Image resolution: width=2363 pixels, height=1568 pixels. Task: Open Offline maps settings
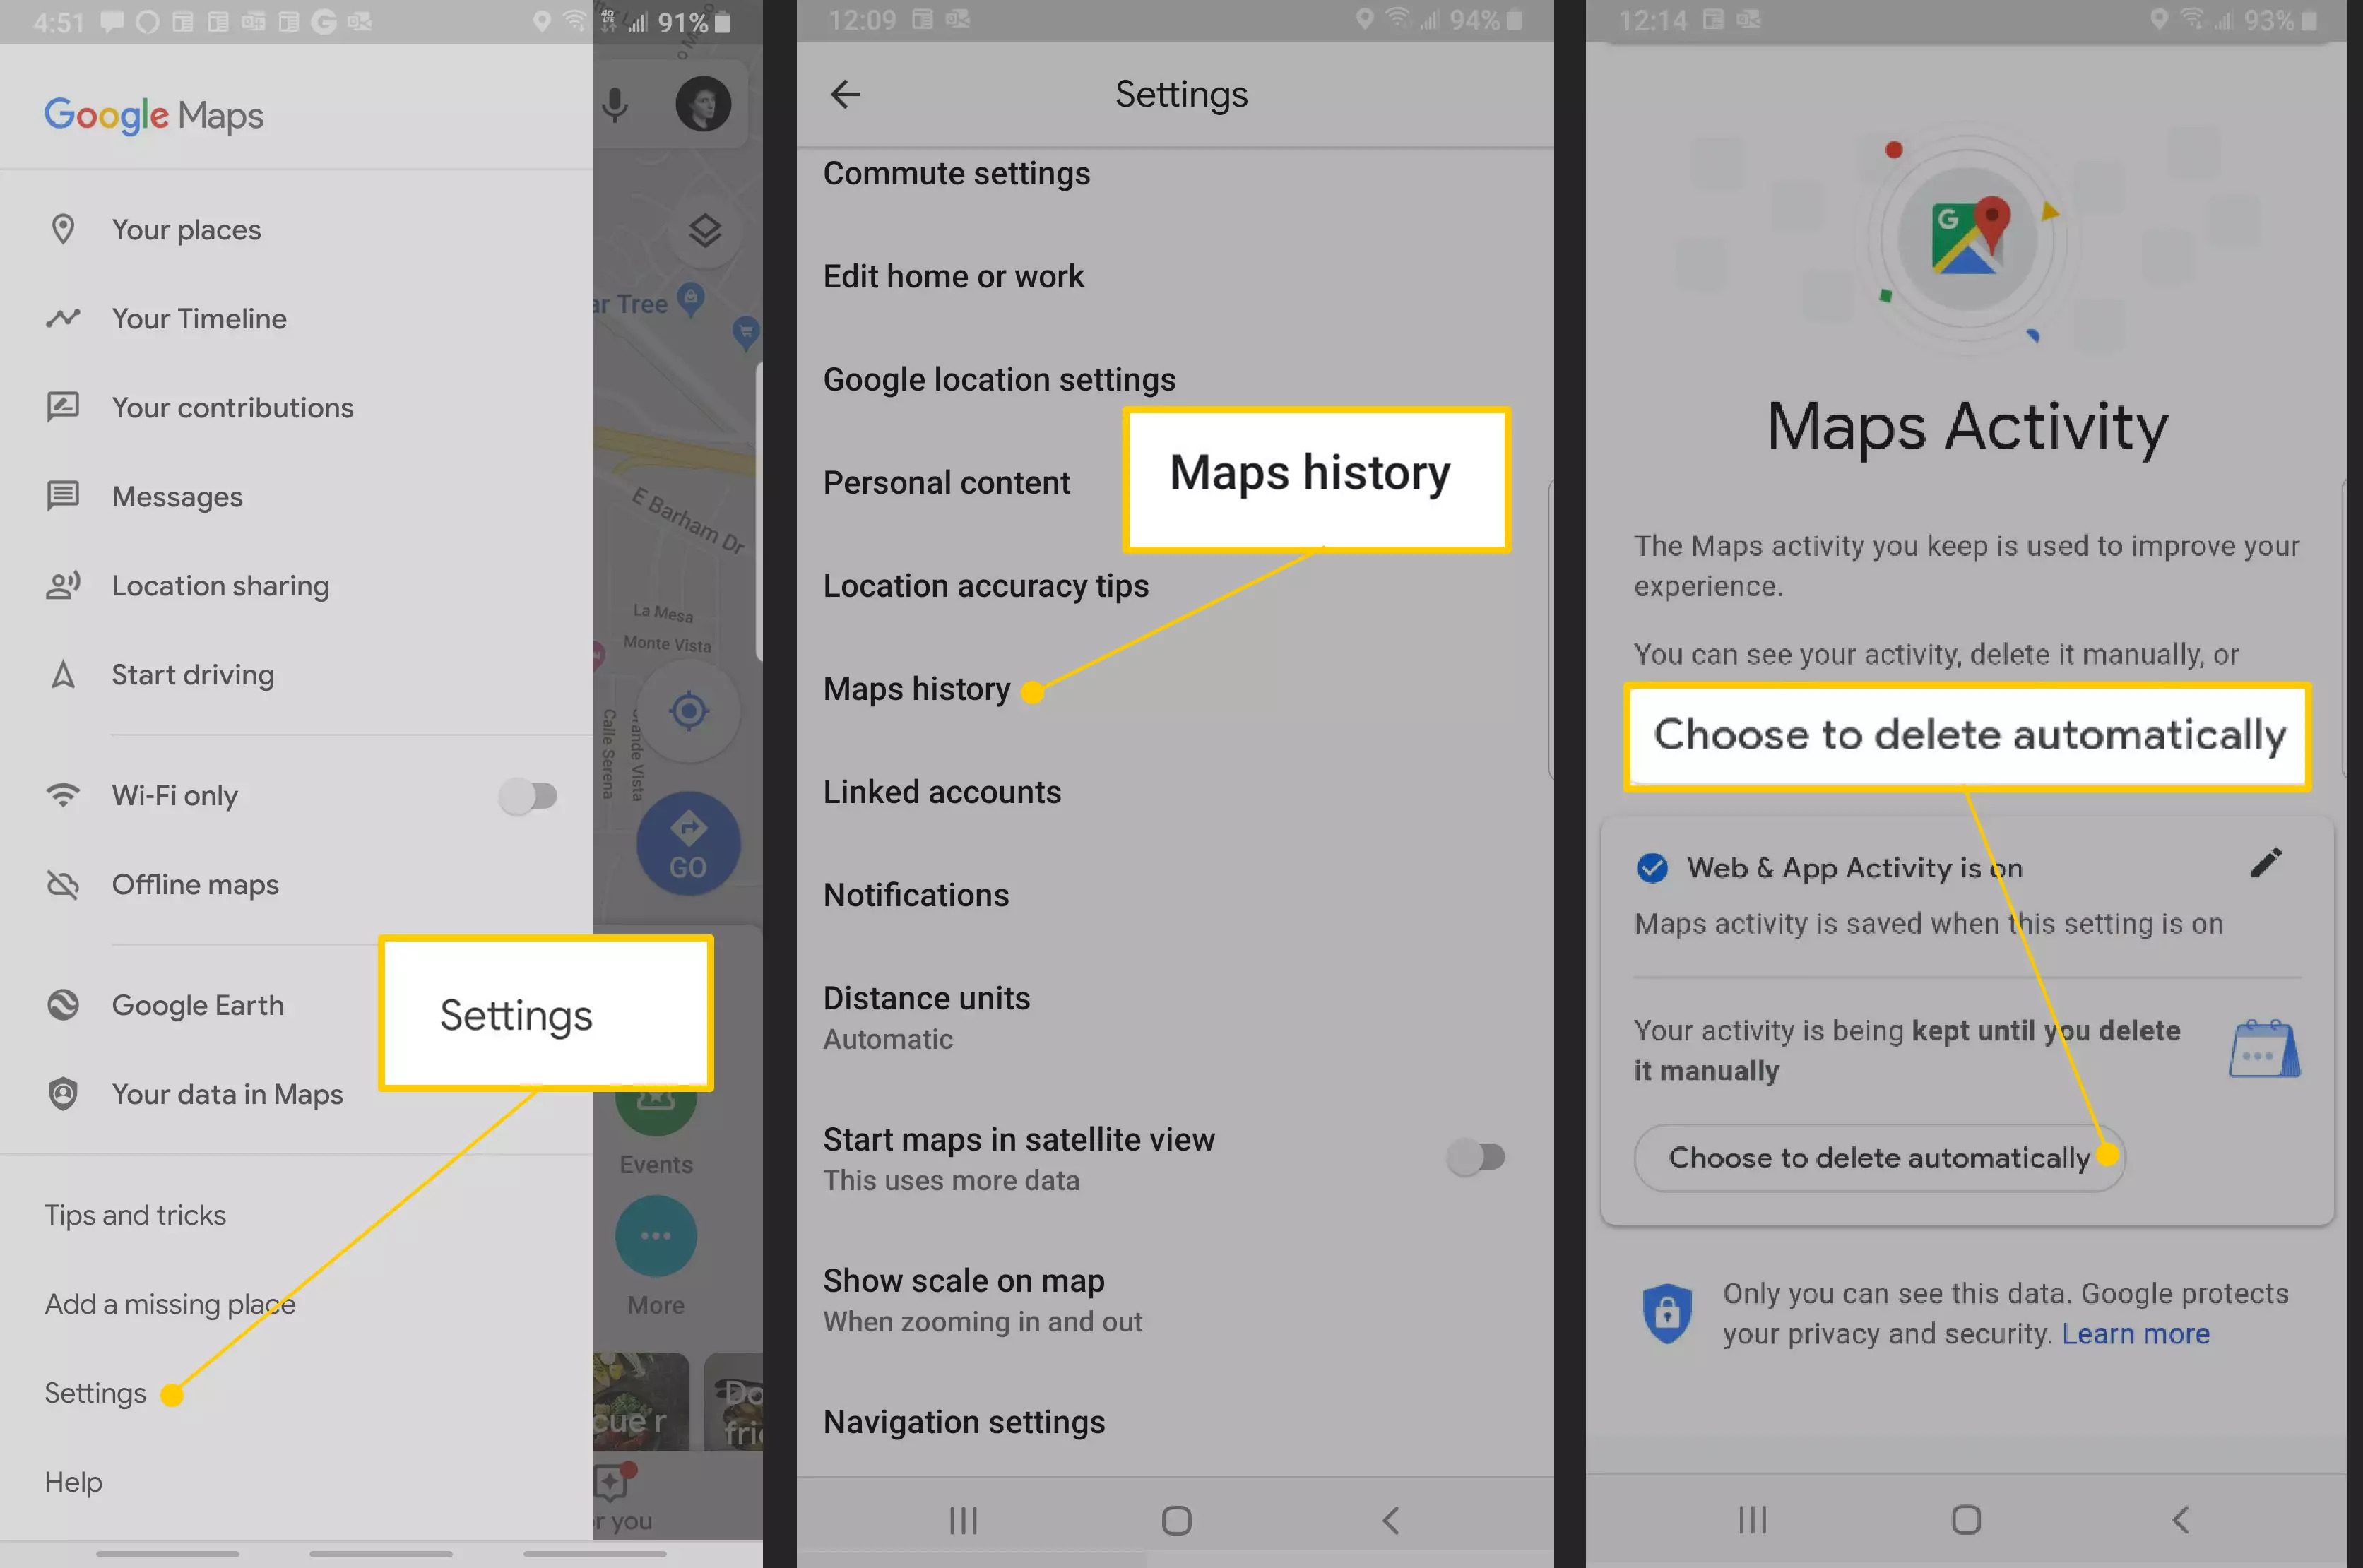pos(194,884)
